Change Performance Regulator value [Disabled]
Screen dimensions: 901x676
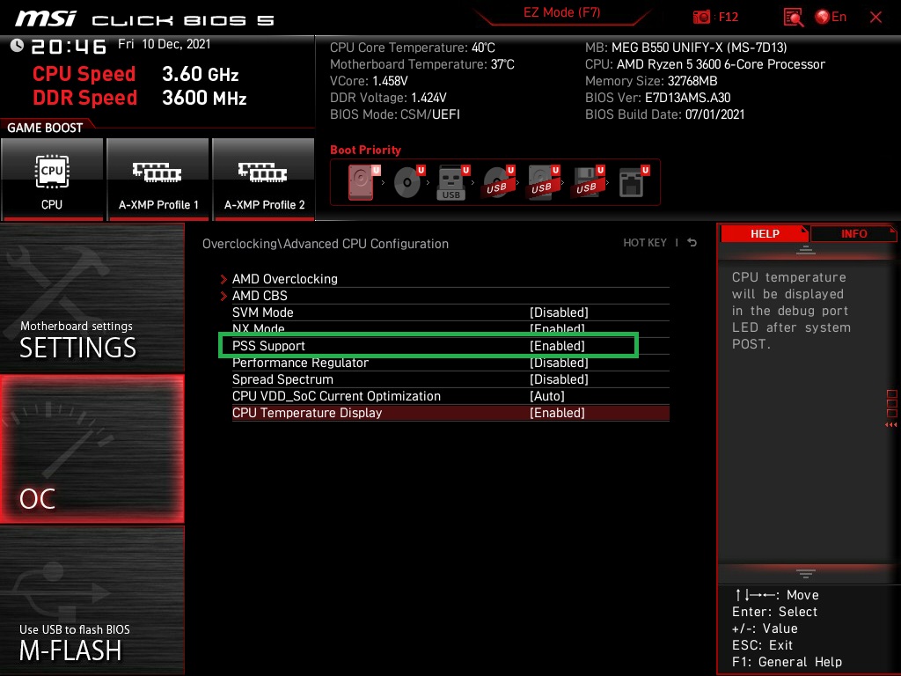pos(559,363)
